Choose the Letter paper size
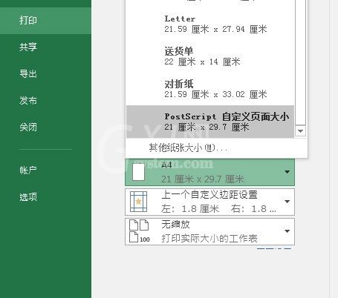338x298 pixels. (210, 24)
